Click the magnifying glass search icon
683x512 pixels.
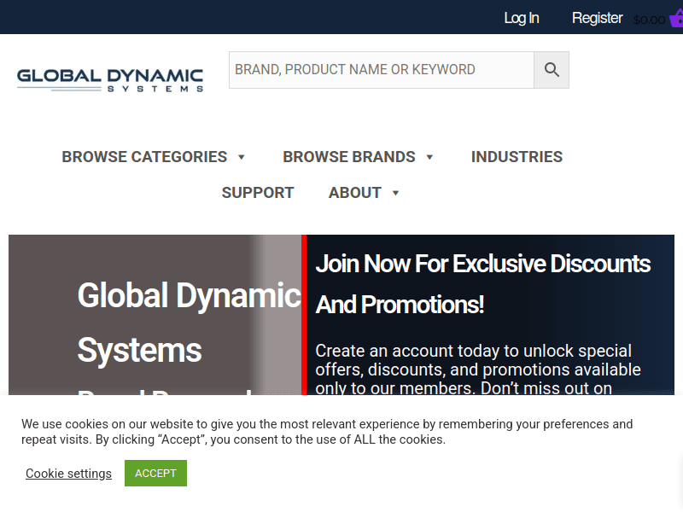pos(552,70)
